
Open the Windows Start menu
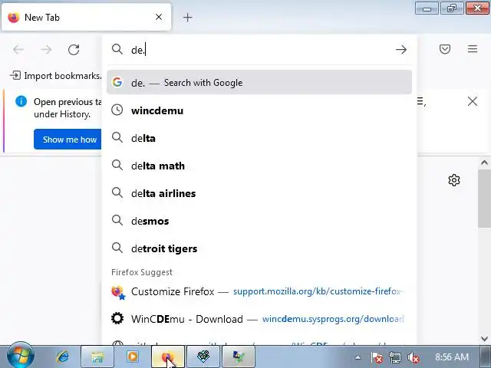[21, 356]
